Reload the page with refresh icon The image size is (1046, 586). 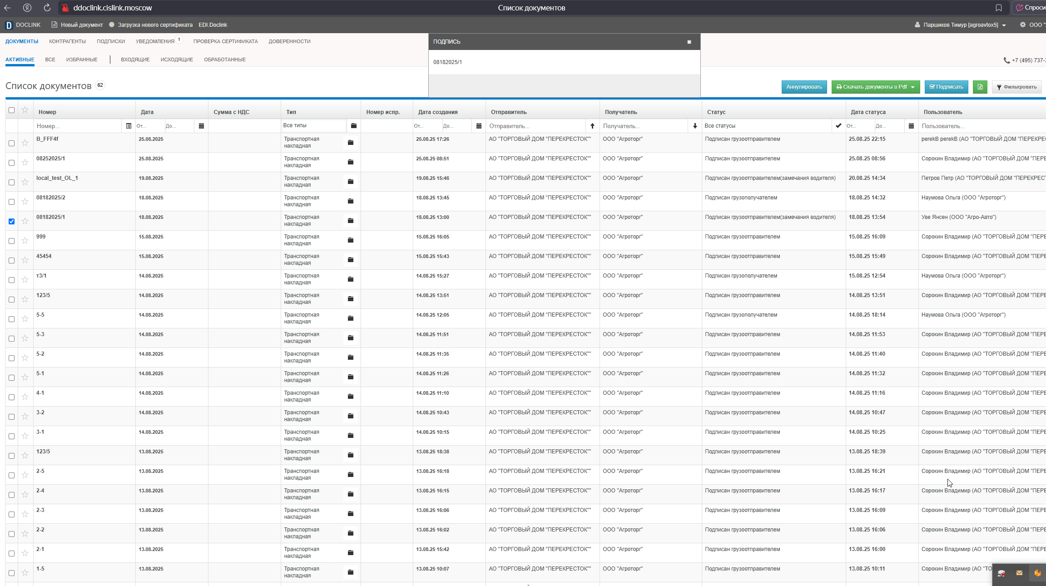click(x=47, y=8)
